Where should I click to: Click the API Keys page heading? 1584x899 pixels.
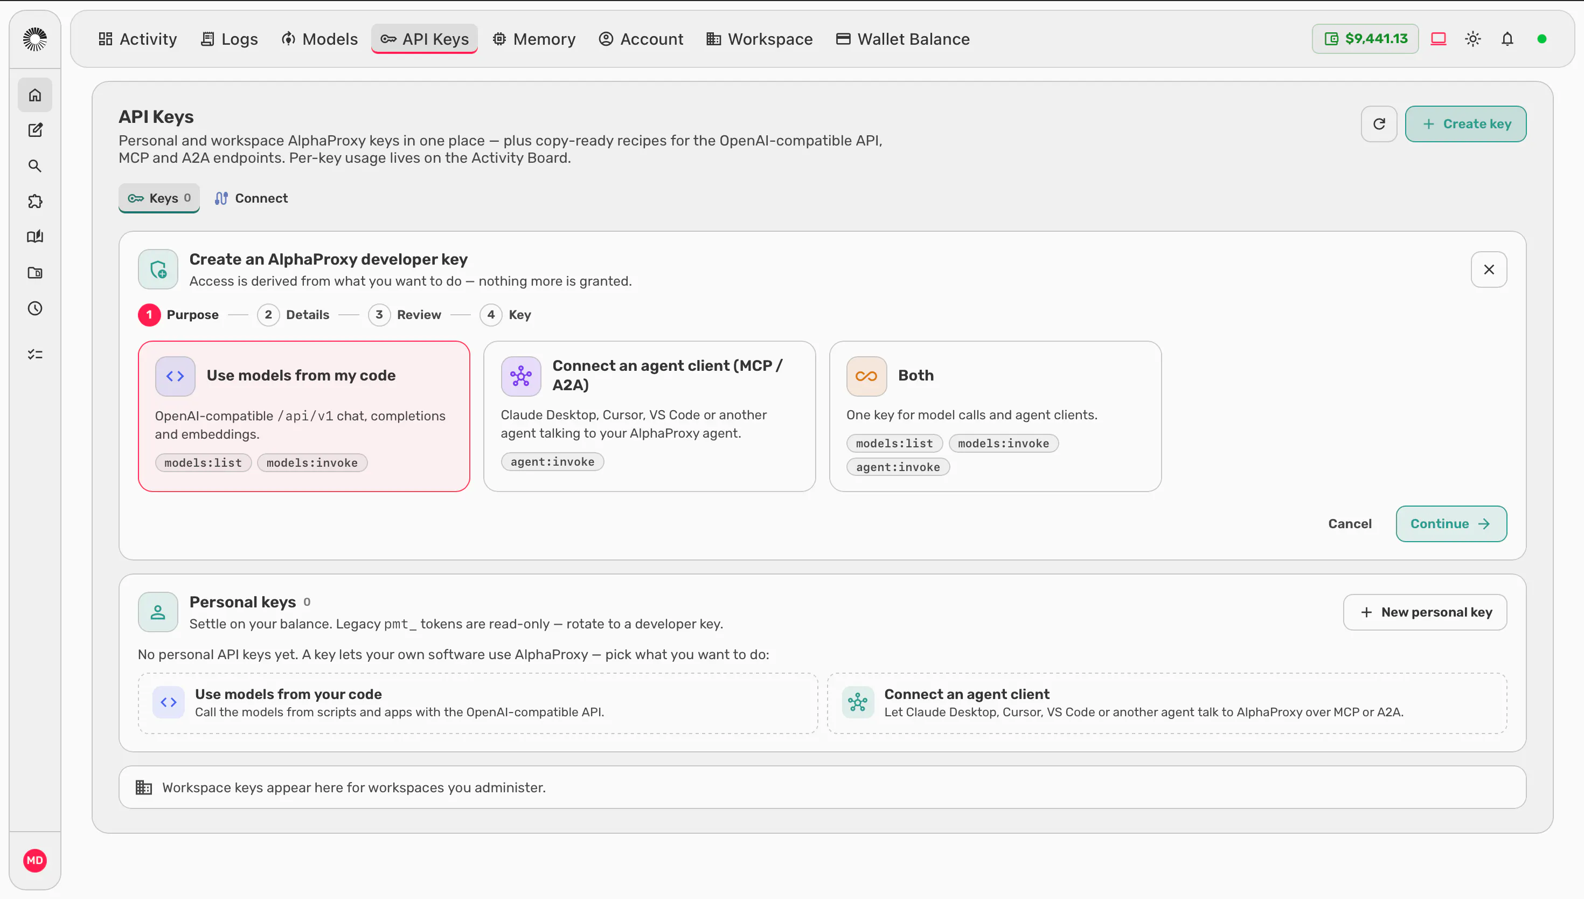[156, 117]
